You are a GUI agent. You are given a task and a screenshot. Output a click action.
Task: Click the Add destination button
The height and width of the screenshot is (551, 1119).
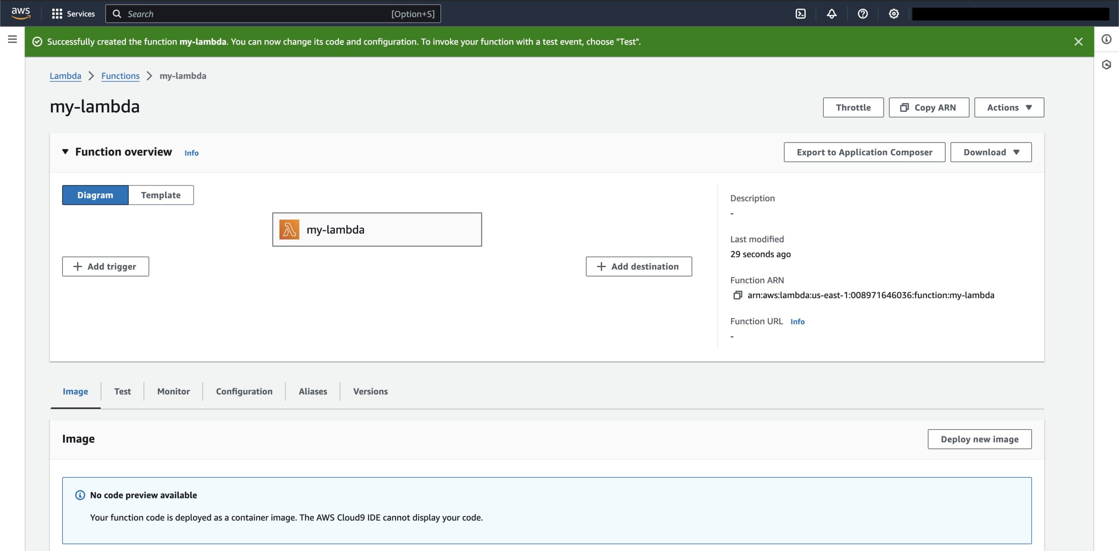638,266
